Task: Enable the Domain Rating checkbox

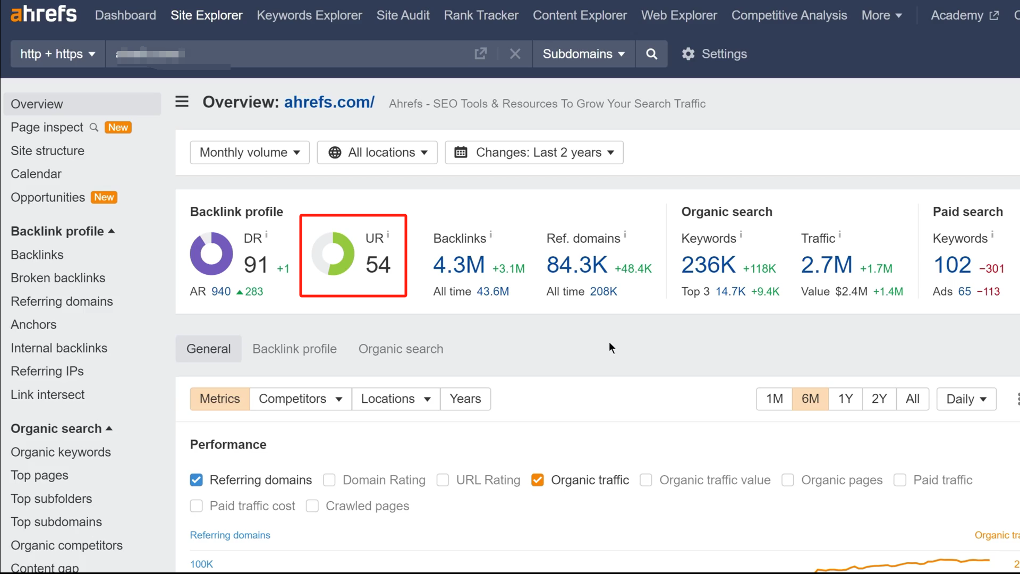Action: pos(329,480)
